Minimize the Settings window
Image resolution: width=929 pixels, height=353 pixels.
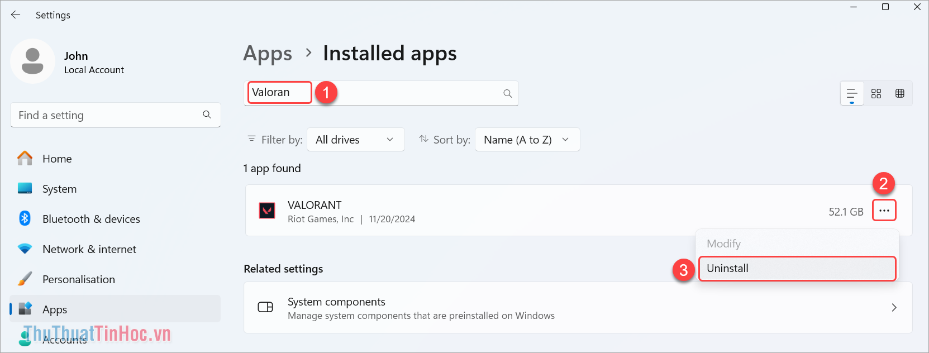click(854, 7)
